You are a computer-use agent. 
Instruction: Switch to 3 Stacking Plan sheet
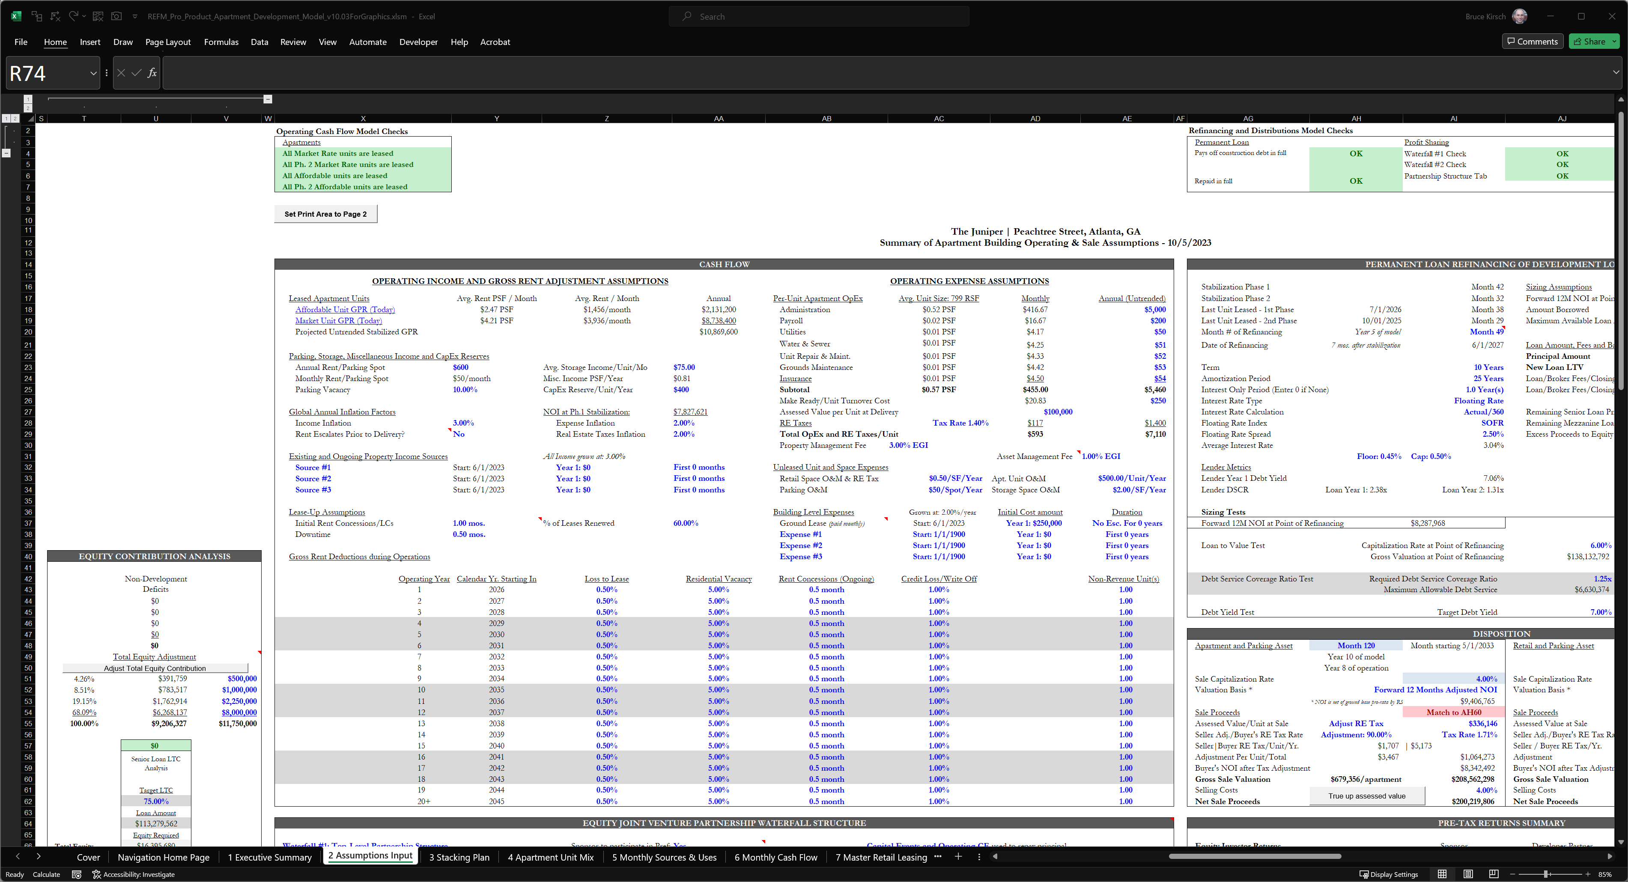[459, 857]
